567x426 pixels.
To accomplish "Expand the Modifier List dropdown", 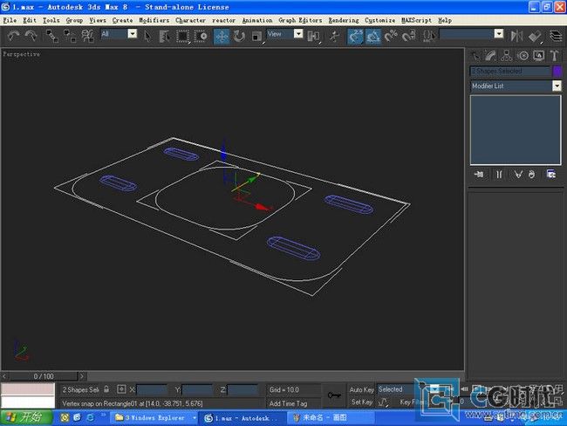I will (x=557, y=86).
